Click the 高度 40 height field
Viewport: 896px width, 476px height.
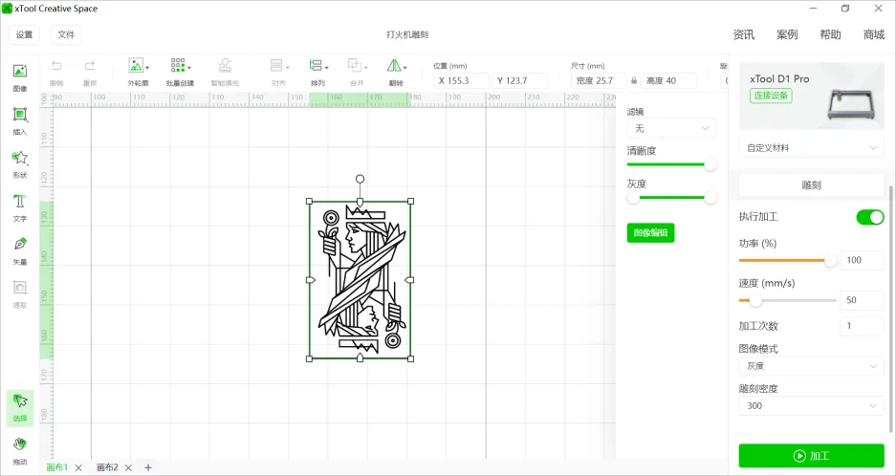pyautogui.click(x=668, y=80)
